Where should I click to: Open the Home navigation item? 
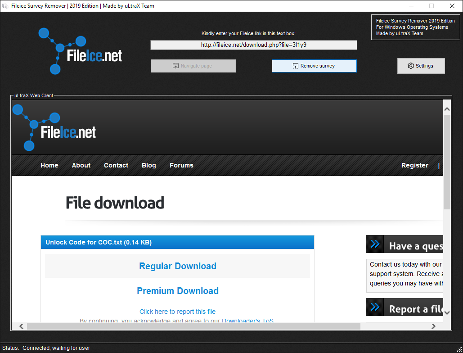pyautogui.click(x=49, y=165)
